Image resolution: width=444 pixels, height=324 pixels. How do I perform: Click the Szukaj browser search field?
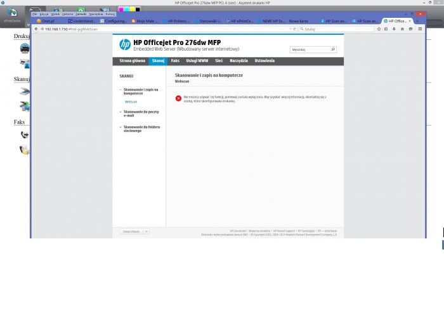pos(336,29)
